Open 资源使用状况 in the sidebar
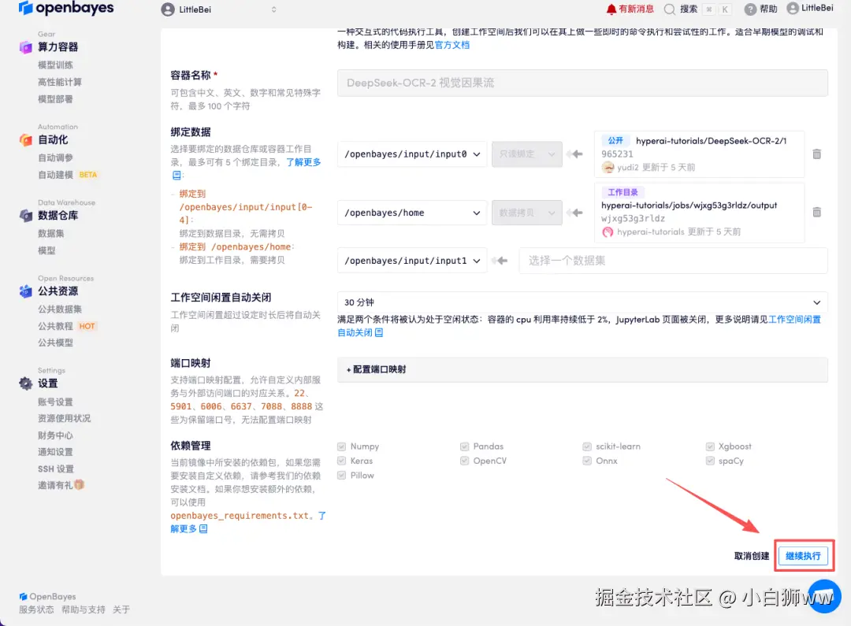851x626 pixels. point(64,418)
